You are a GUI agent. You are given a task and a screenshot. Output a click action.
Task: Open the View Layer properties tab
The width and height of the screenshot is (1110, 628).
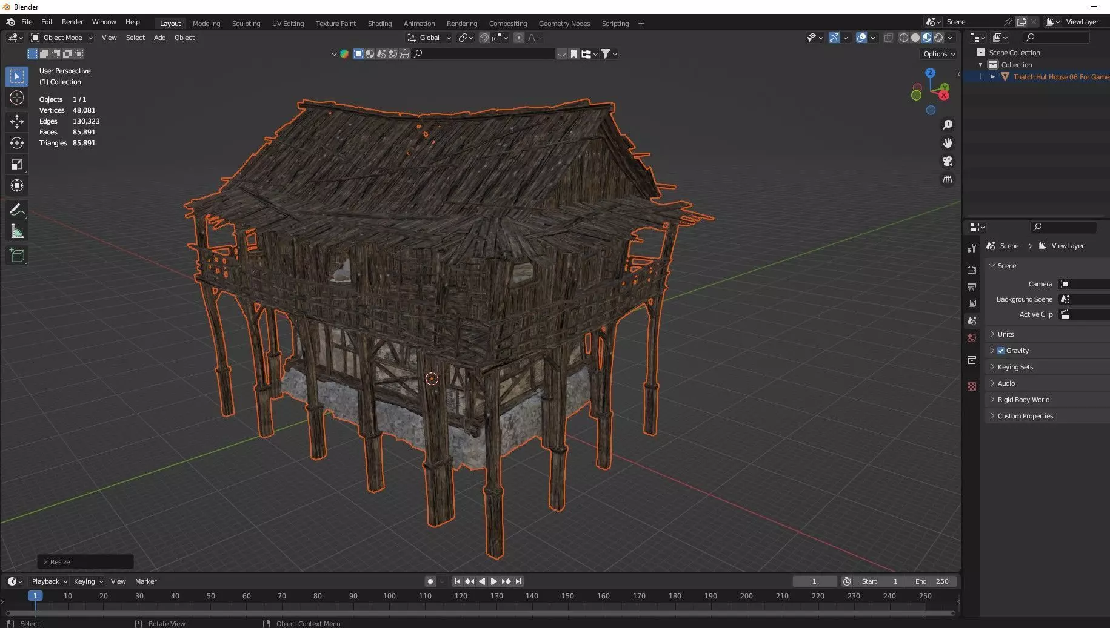tap(972, 303)
